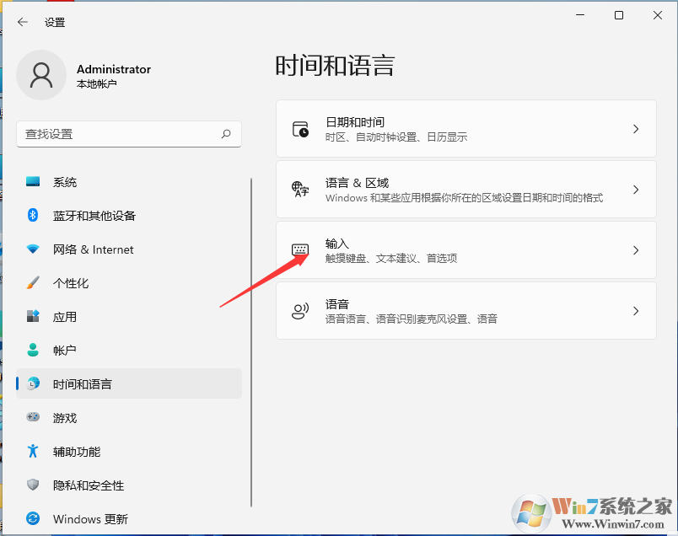Click the speech icon on 语音 card
678x536 pixels.
click(x=300, y=310)
